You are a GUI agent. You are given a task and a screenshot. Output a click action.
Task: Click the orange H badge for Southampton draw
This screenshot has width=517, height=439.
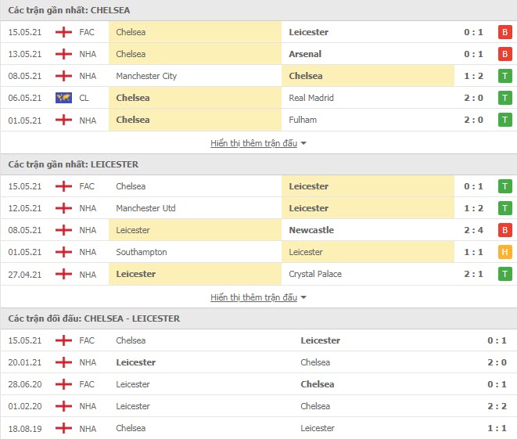[504, 252]
